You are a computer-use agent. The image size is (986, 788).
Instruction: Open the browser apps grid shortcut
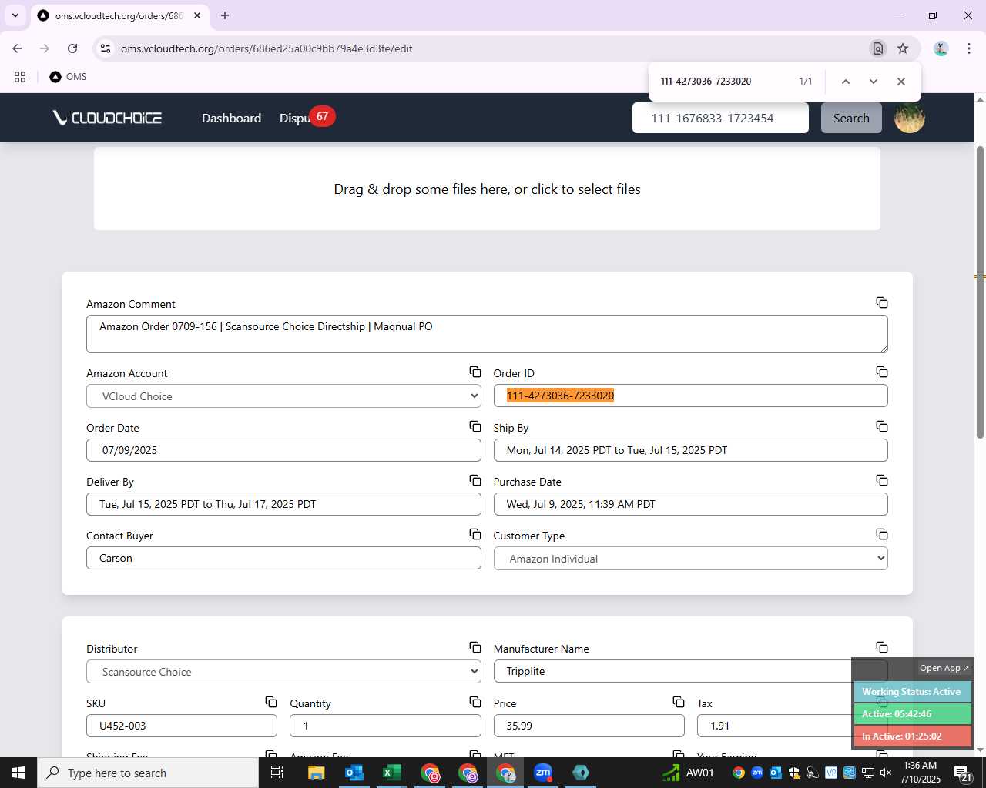click(20, 77)
